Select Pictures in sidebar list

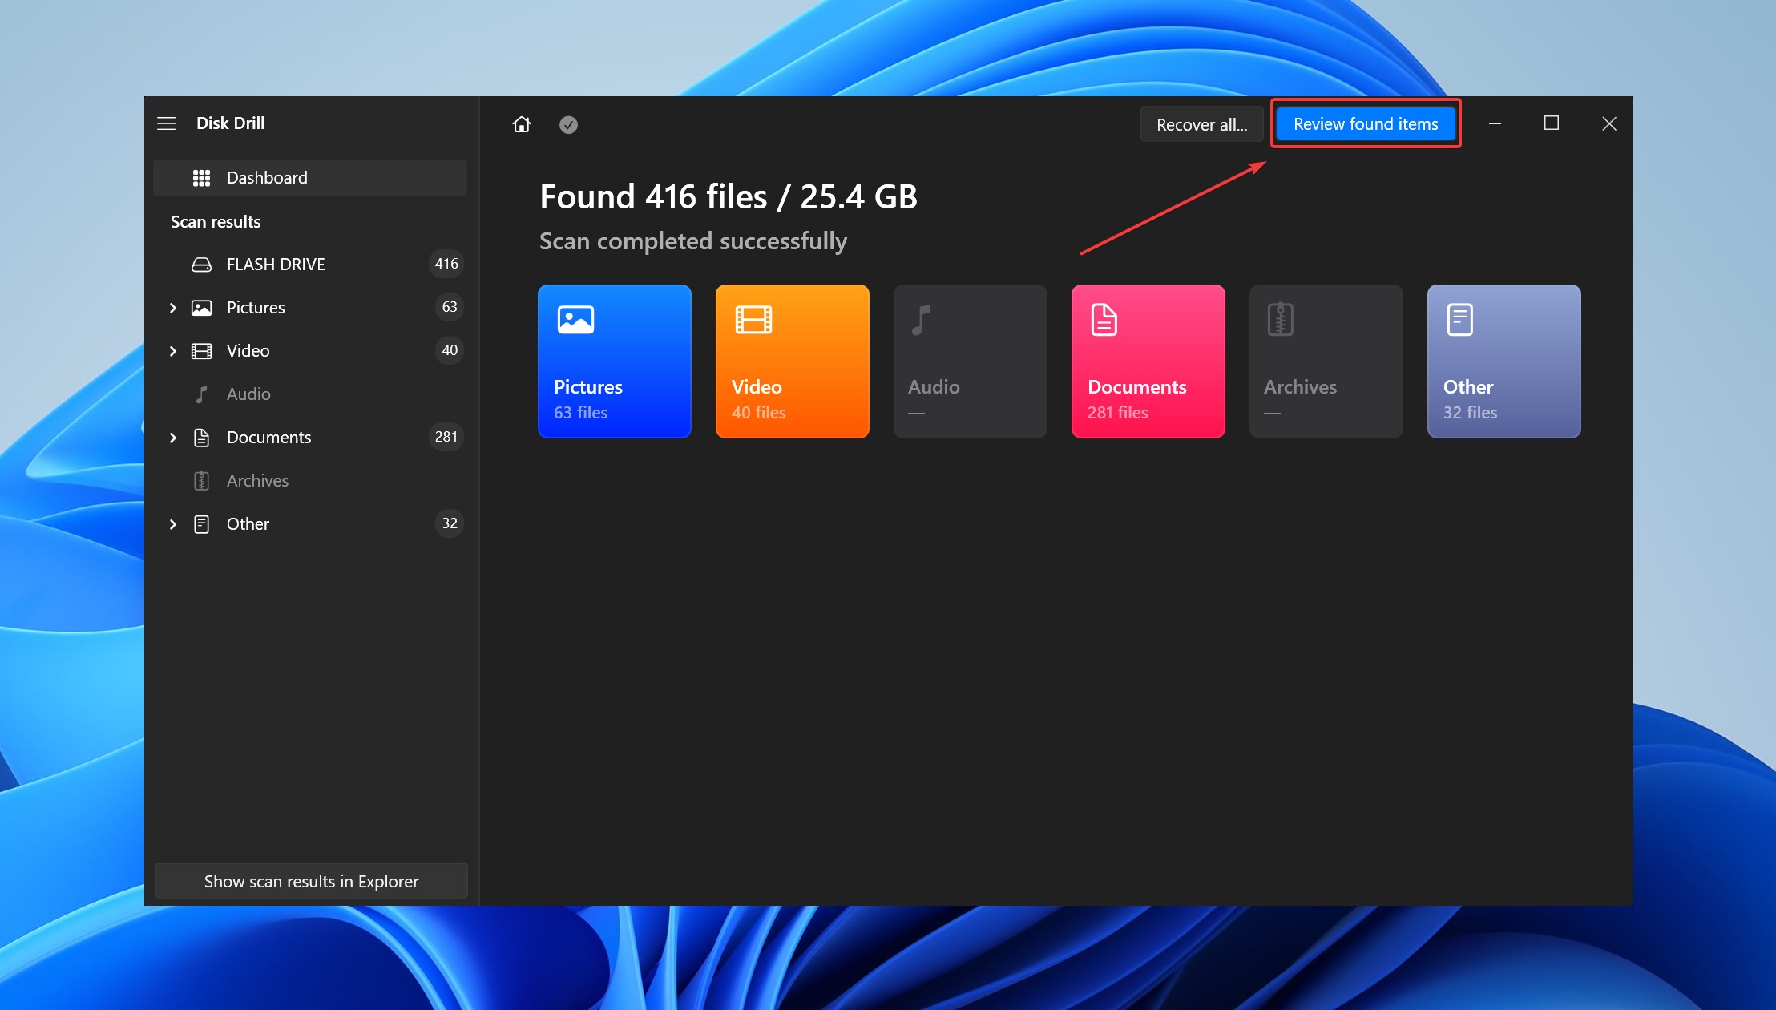pos(310,307)
